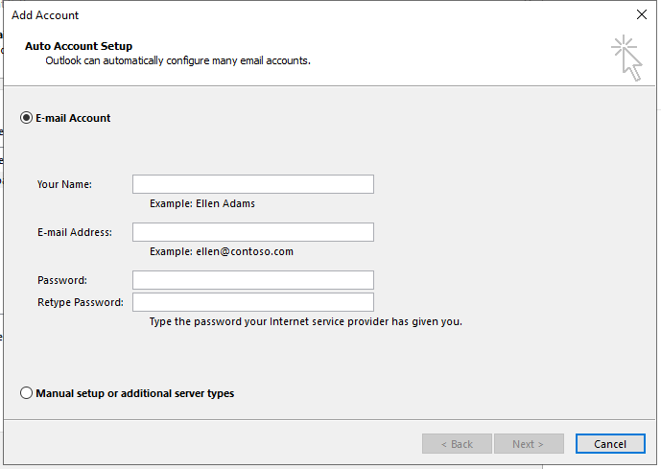Select the E-mail Account radio button
The height and width of the screenshot is (469, 661).
[x=27, y=118]
